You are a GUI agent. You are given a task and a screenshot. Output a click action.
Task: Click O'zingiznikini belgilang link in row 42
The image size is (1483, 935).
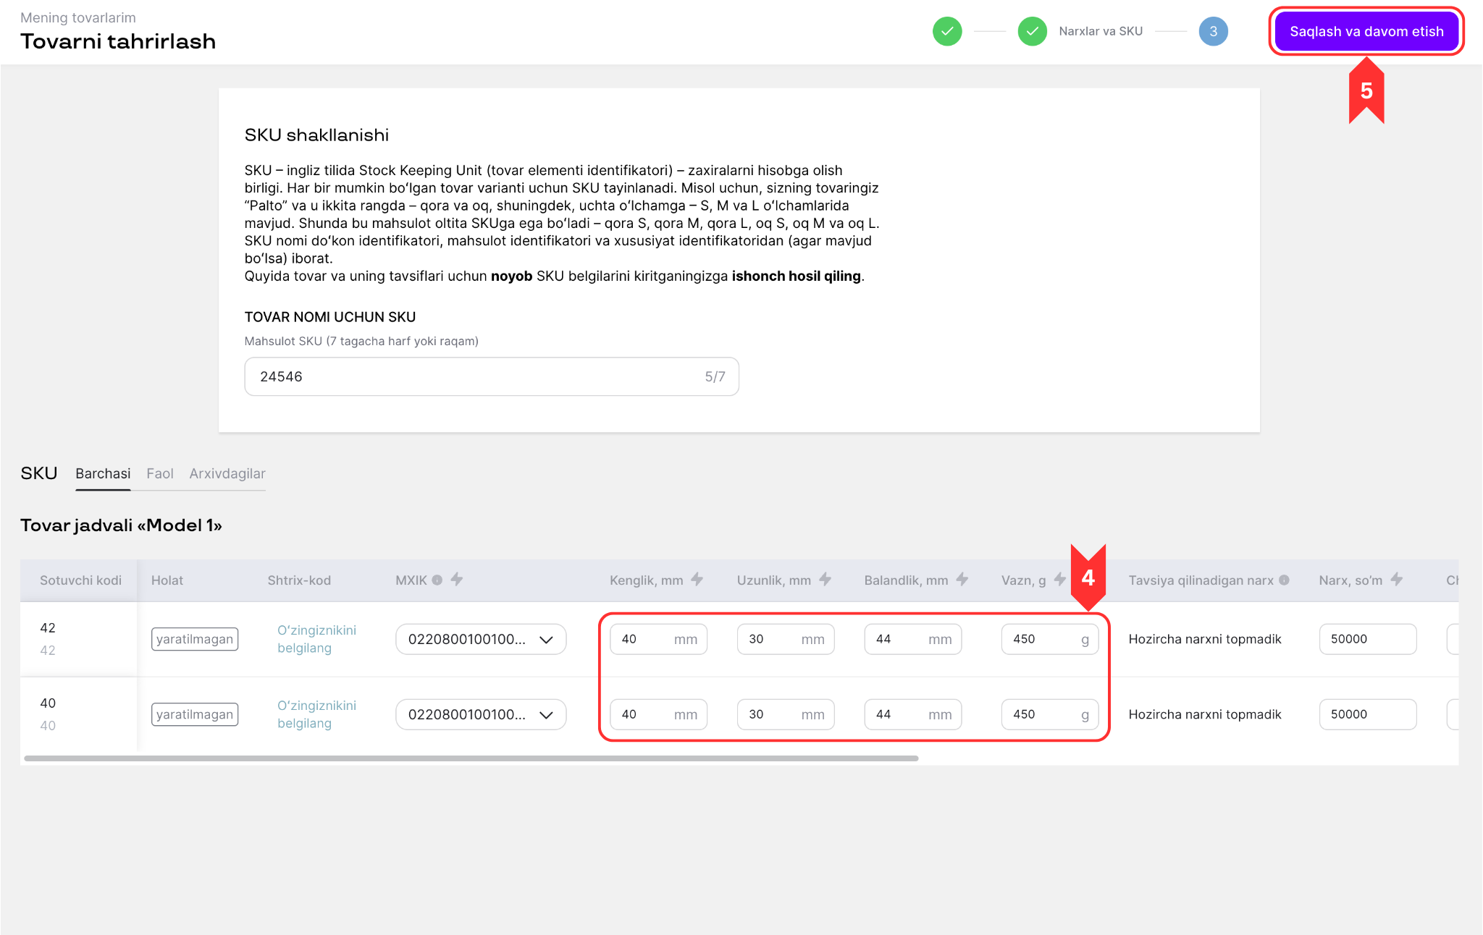[x=316, y=639]
